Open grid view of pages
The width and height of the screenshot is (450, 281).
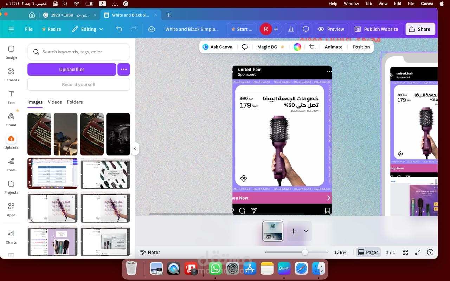(x=405, y=252)
